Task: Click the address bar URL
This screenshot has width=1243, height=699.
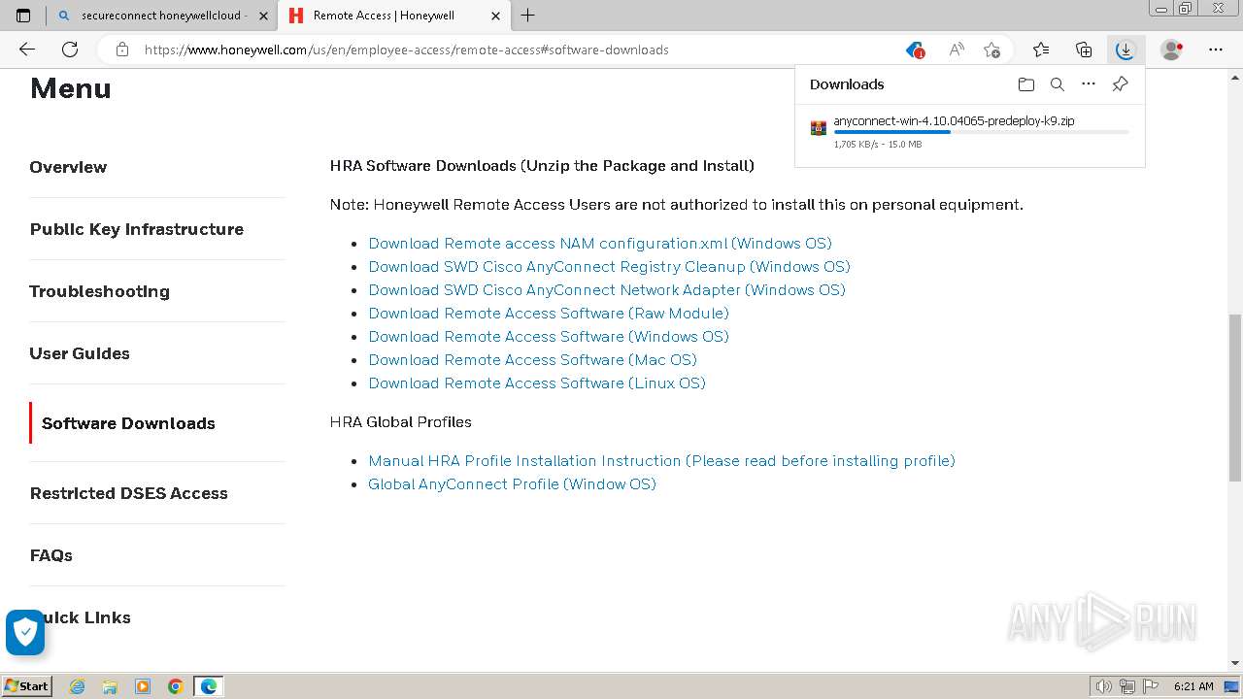Action: click(406, 50)
